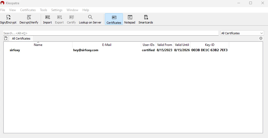Close the current tab with round X button
This screenshot has width=268, height=138.
261,39
